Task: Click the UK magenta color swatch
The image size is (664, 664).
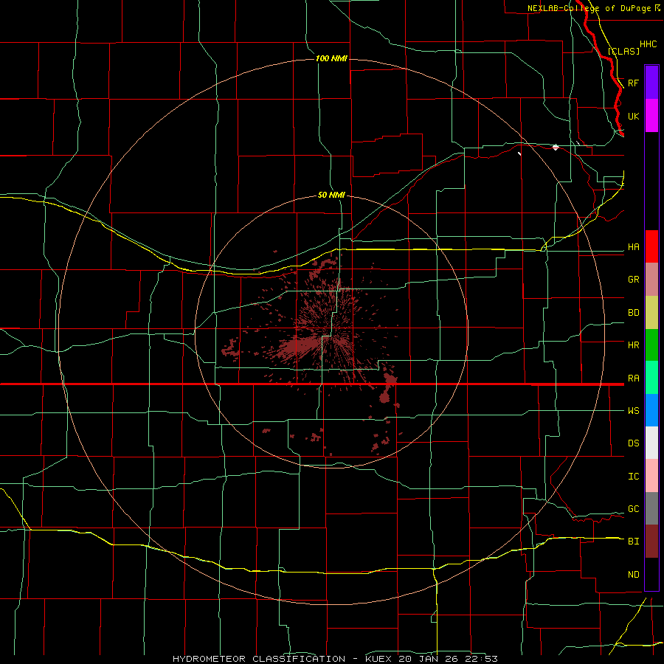Action: pos(651,116)
